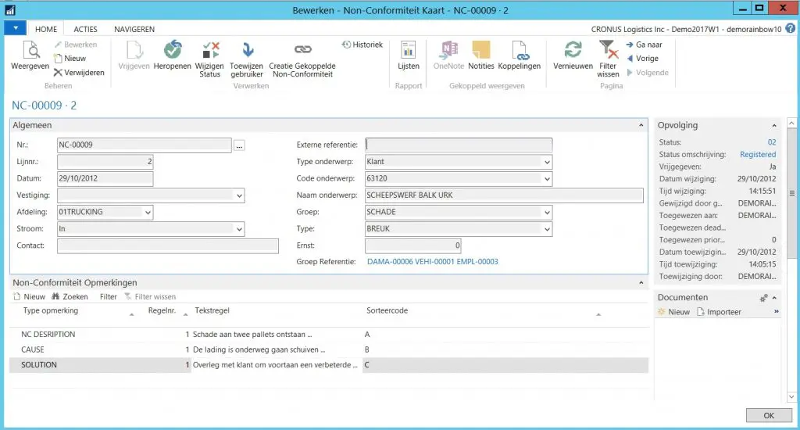Expand the Groep SCHADE dropdown
The height and width of the screenshot is (430, 800).
[x=546, y=212]
